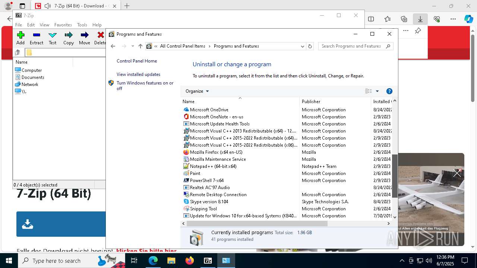Open recent locations dropdown arrow
This screenshot has width=477, height=268.
point(133,46)
